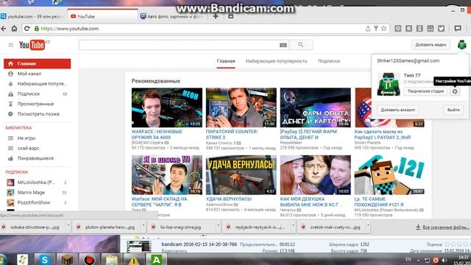Click the B extension toolbar icon

[409, 29]
